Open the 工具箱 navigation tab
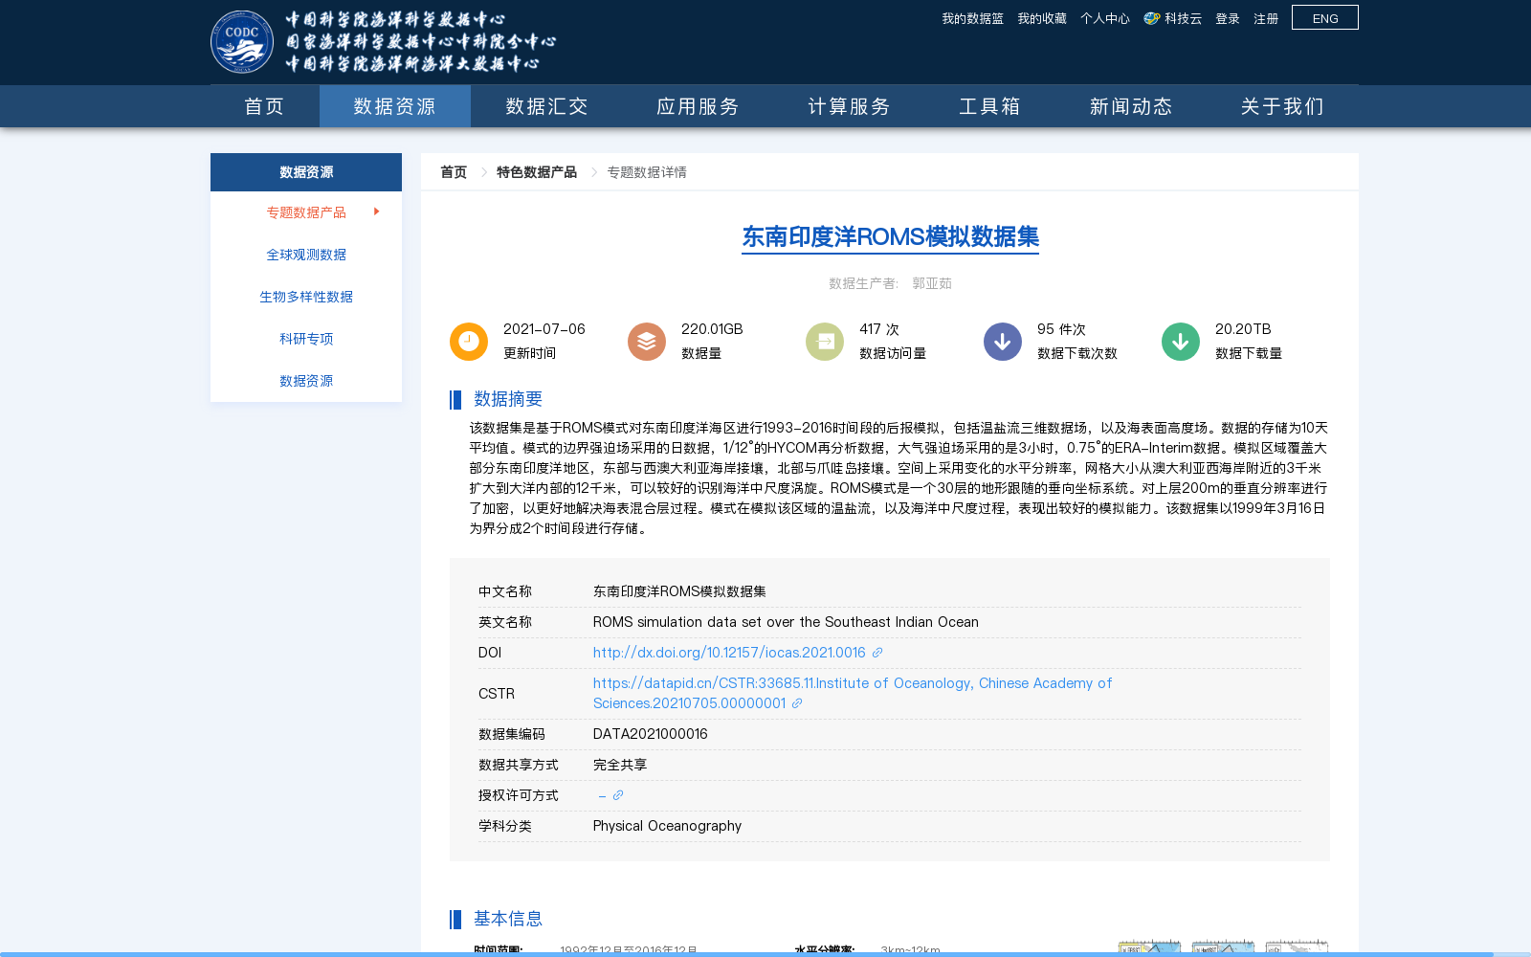The width and height of the screenshot is (1531, 957). coord(989,106)
